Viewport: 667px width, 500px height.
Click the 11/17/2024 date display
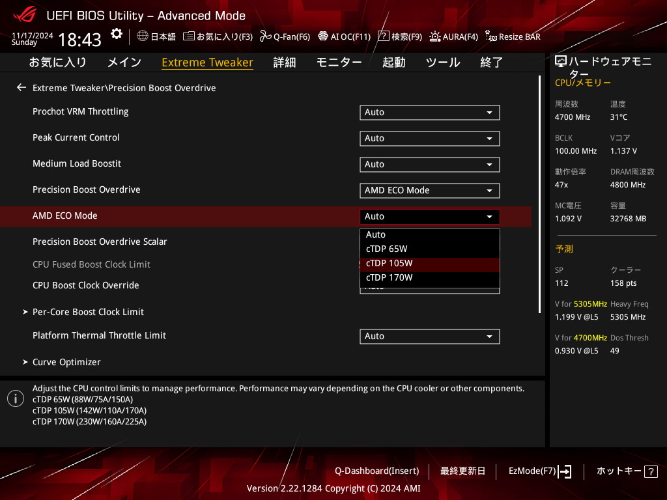pos(33,36)
